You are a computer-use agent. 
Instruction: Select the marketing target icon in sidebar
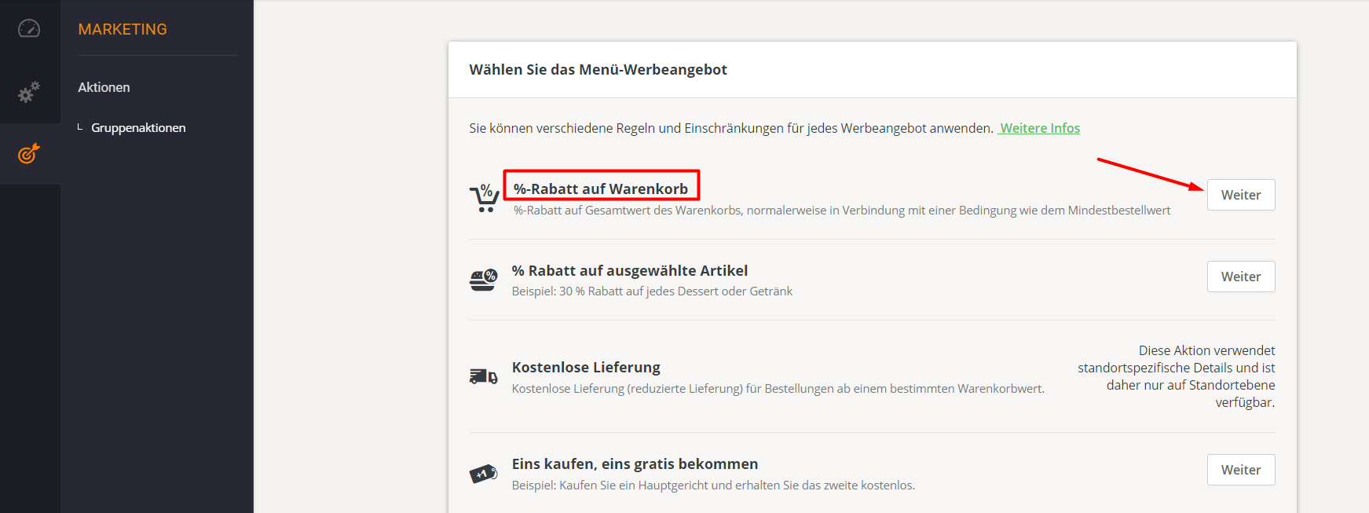(x=29, y=153)
